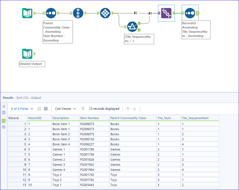The width and height of the screenshot is (239, 190).
Task: Click the Description column header
Action: click(x=65, y=118)
